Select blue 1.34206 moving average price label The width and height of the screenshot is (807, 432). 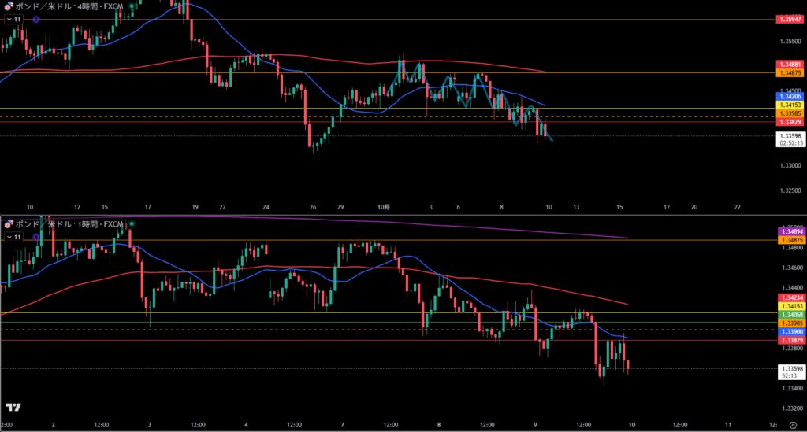[x=790, y=96]
